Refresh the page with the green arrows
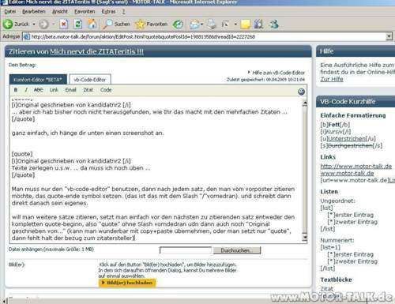This screenshot has width=395, height=304. click(78, 24)
